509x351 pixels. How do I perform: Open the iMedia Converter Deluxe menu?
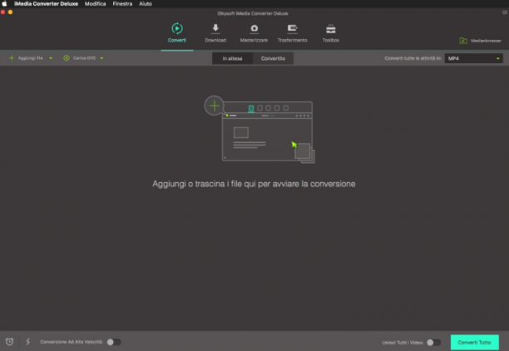(46, 4)
